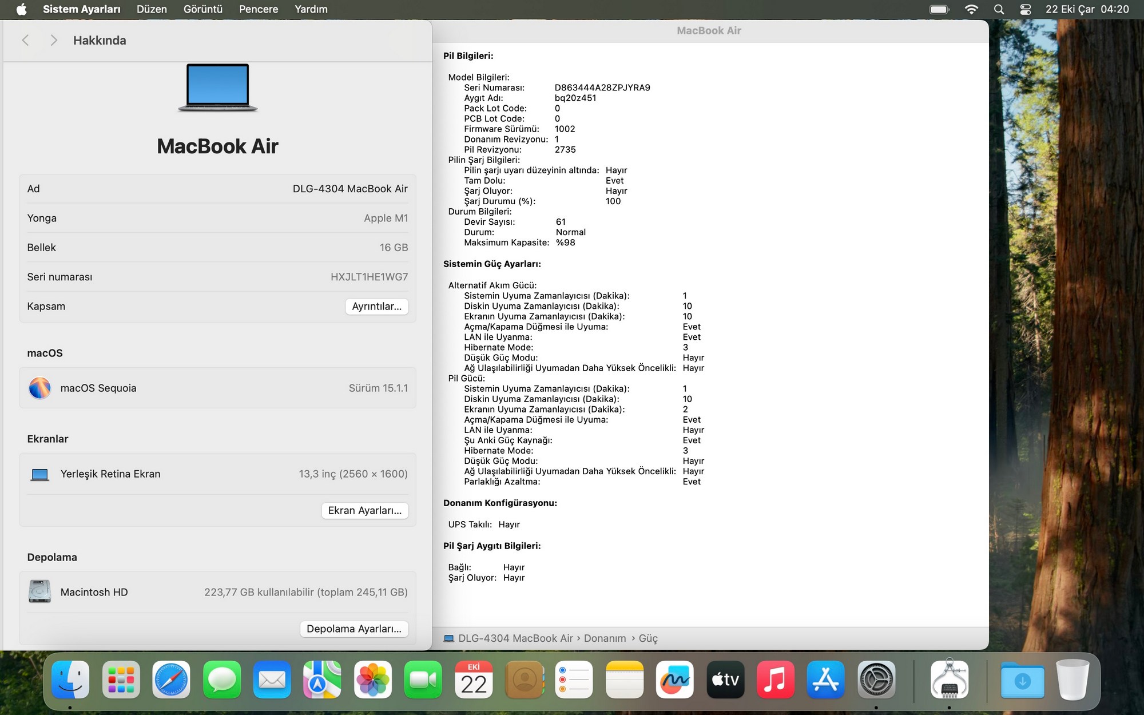Open Ekran Ayarları... display settings
The width and height of the screenshot is (1144, 715).
pos(364,510)
